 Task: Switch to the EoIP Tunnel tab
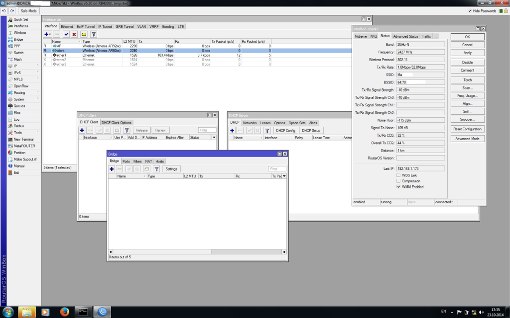[x=86, y=27]
